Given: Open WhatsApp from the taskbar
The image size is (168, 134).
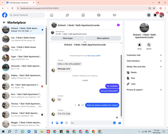Looking at the screenshot, I should 23,132.
